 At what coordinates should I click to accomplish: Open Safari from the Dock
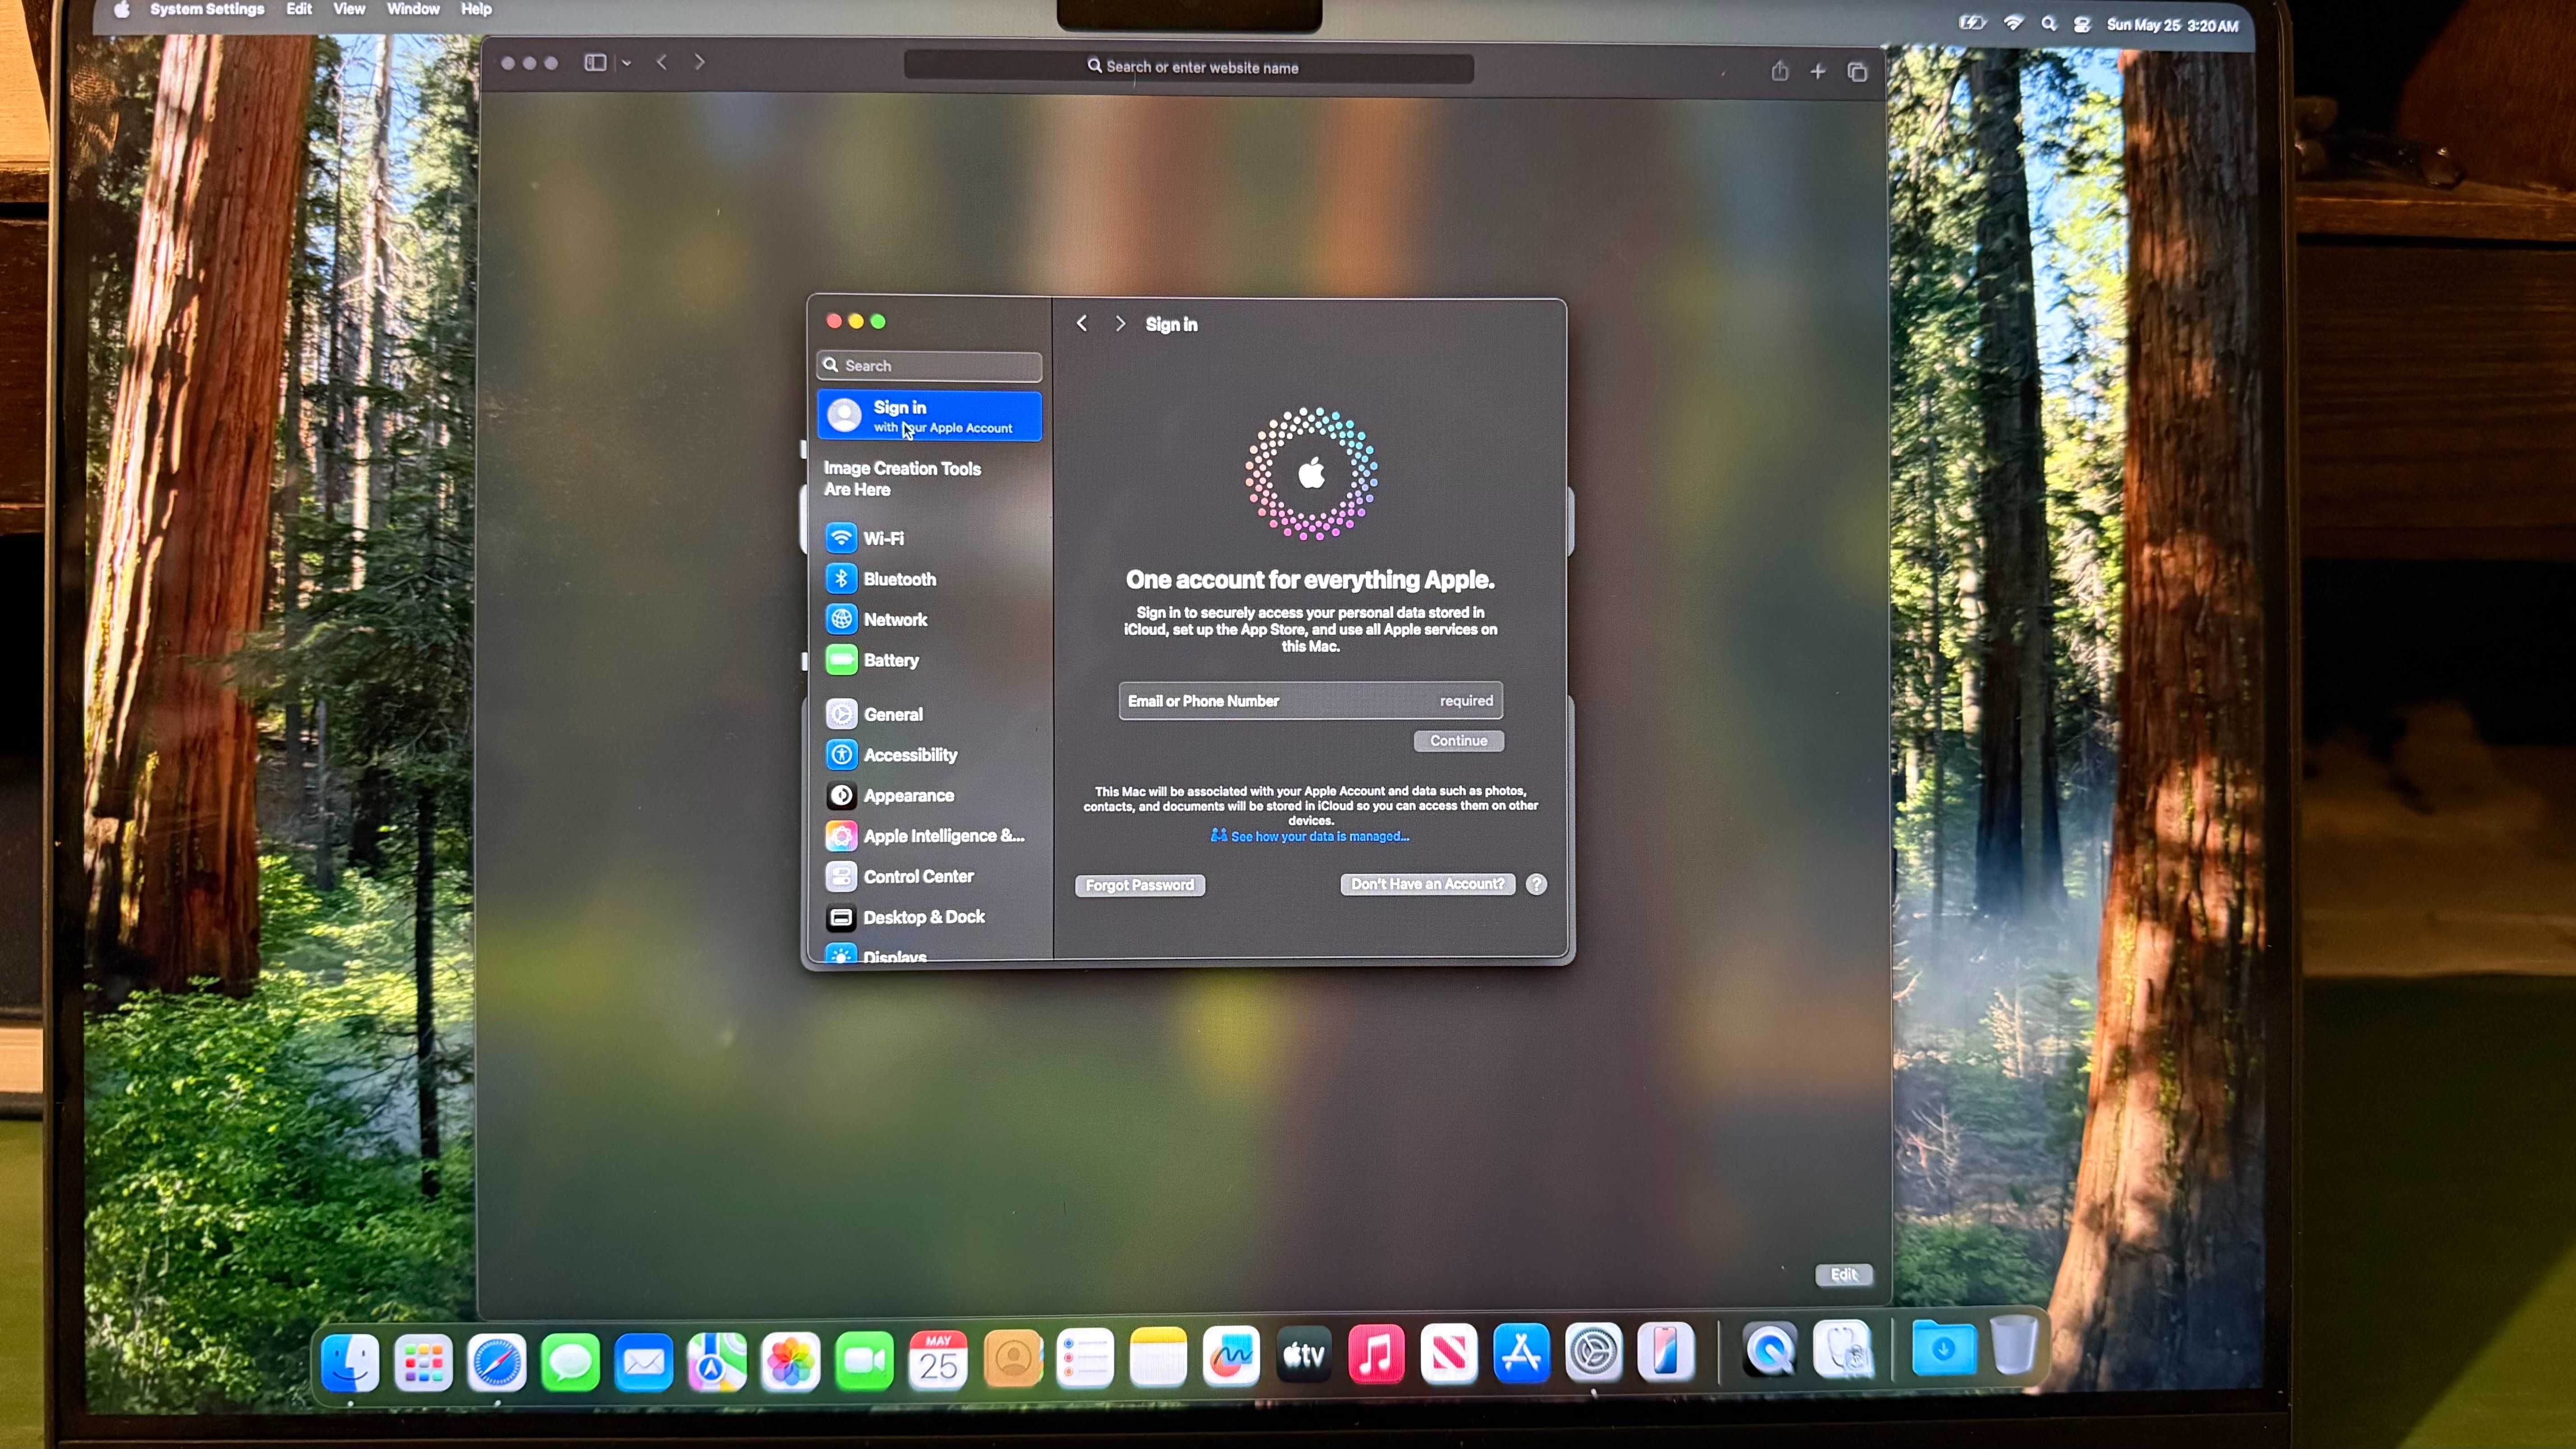[497, 1362]
